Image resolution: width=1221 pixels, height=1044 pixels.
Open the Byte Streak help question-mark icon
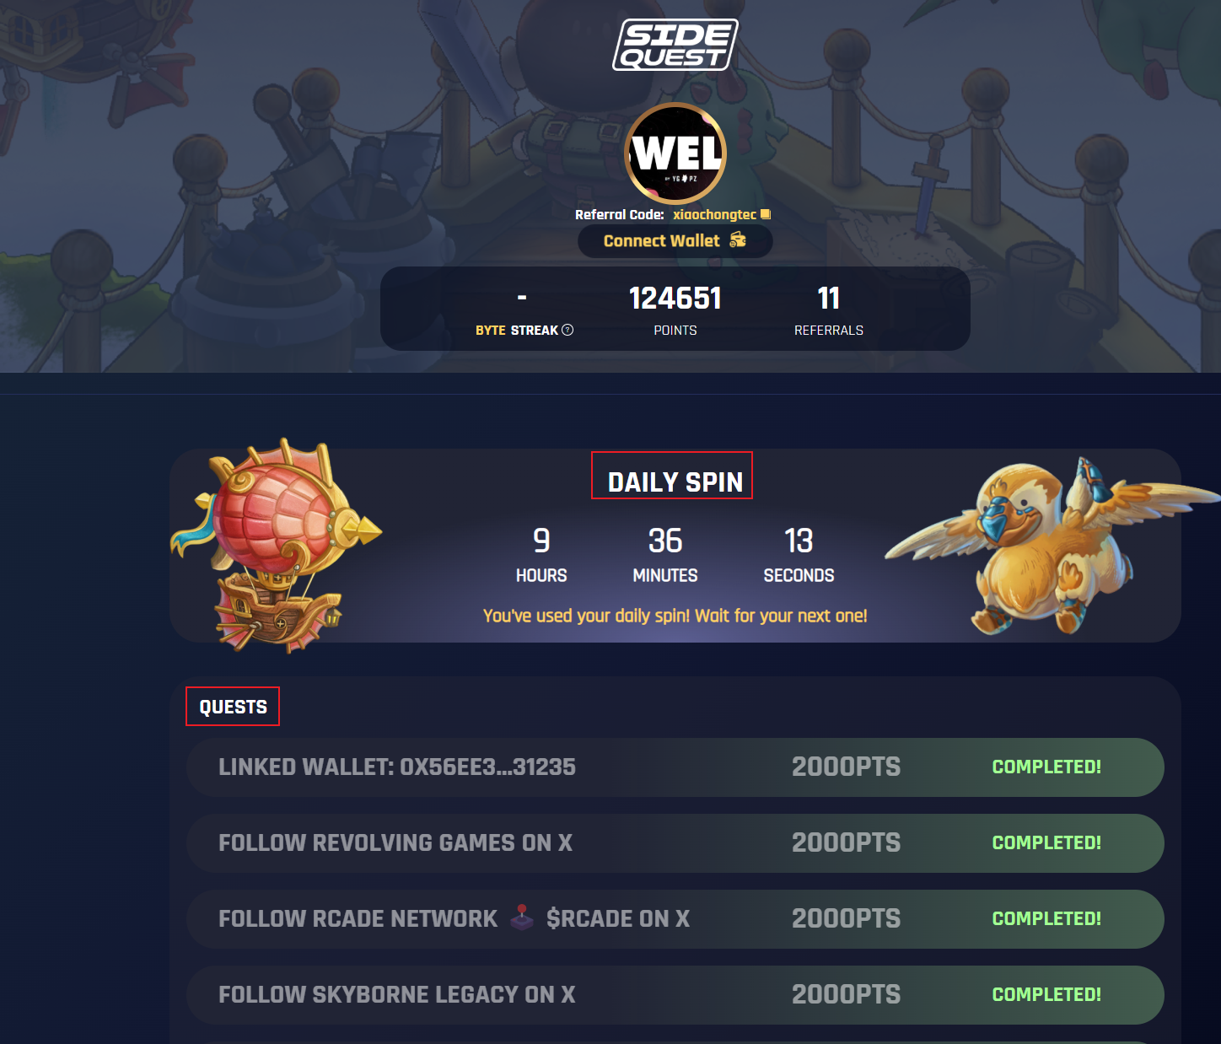[567, 330]
